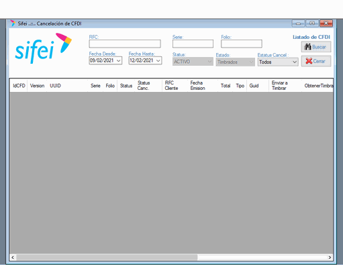Click the Guid column header
The height and width of the screenshot is (265, 343).
pos(258,86)
